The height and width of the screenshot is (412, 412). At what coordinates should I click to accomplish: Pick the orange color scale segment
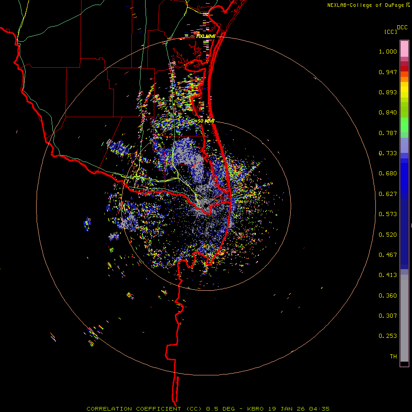(404, 79)
